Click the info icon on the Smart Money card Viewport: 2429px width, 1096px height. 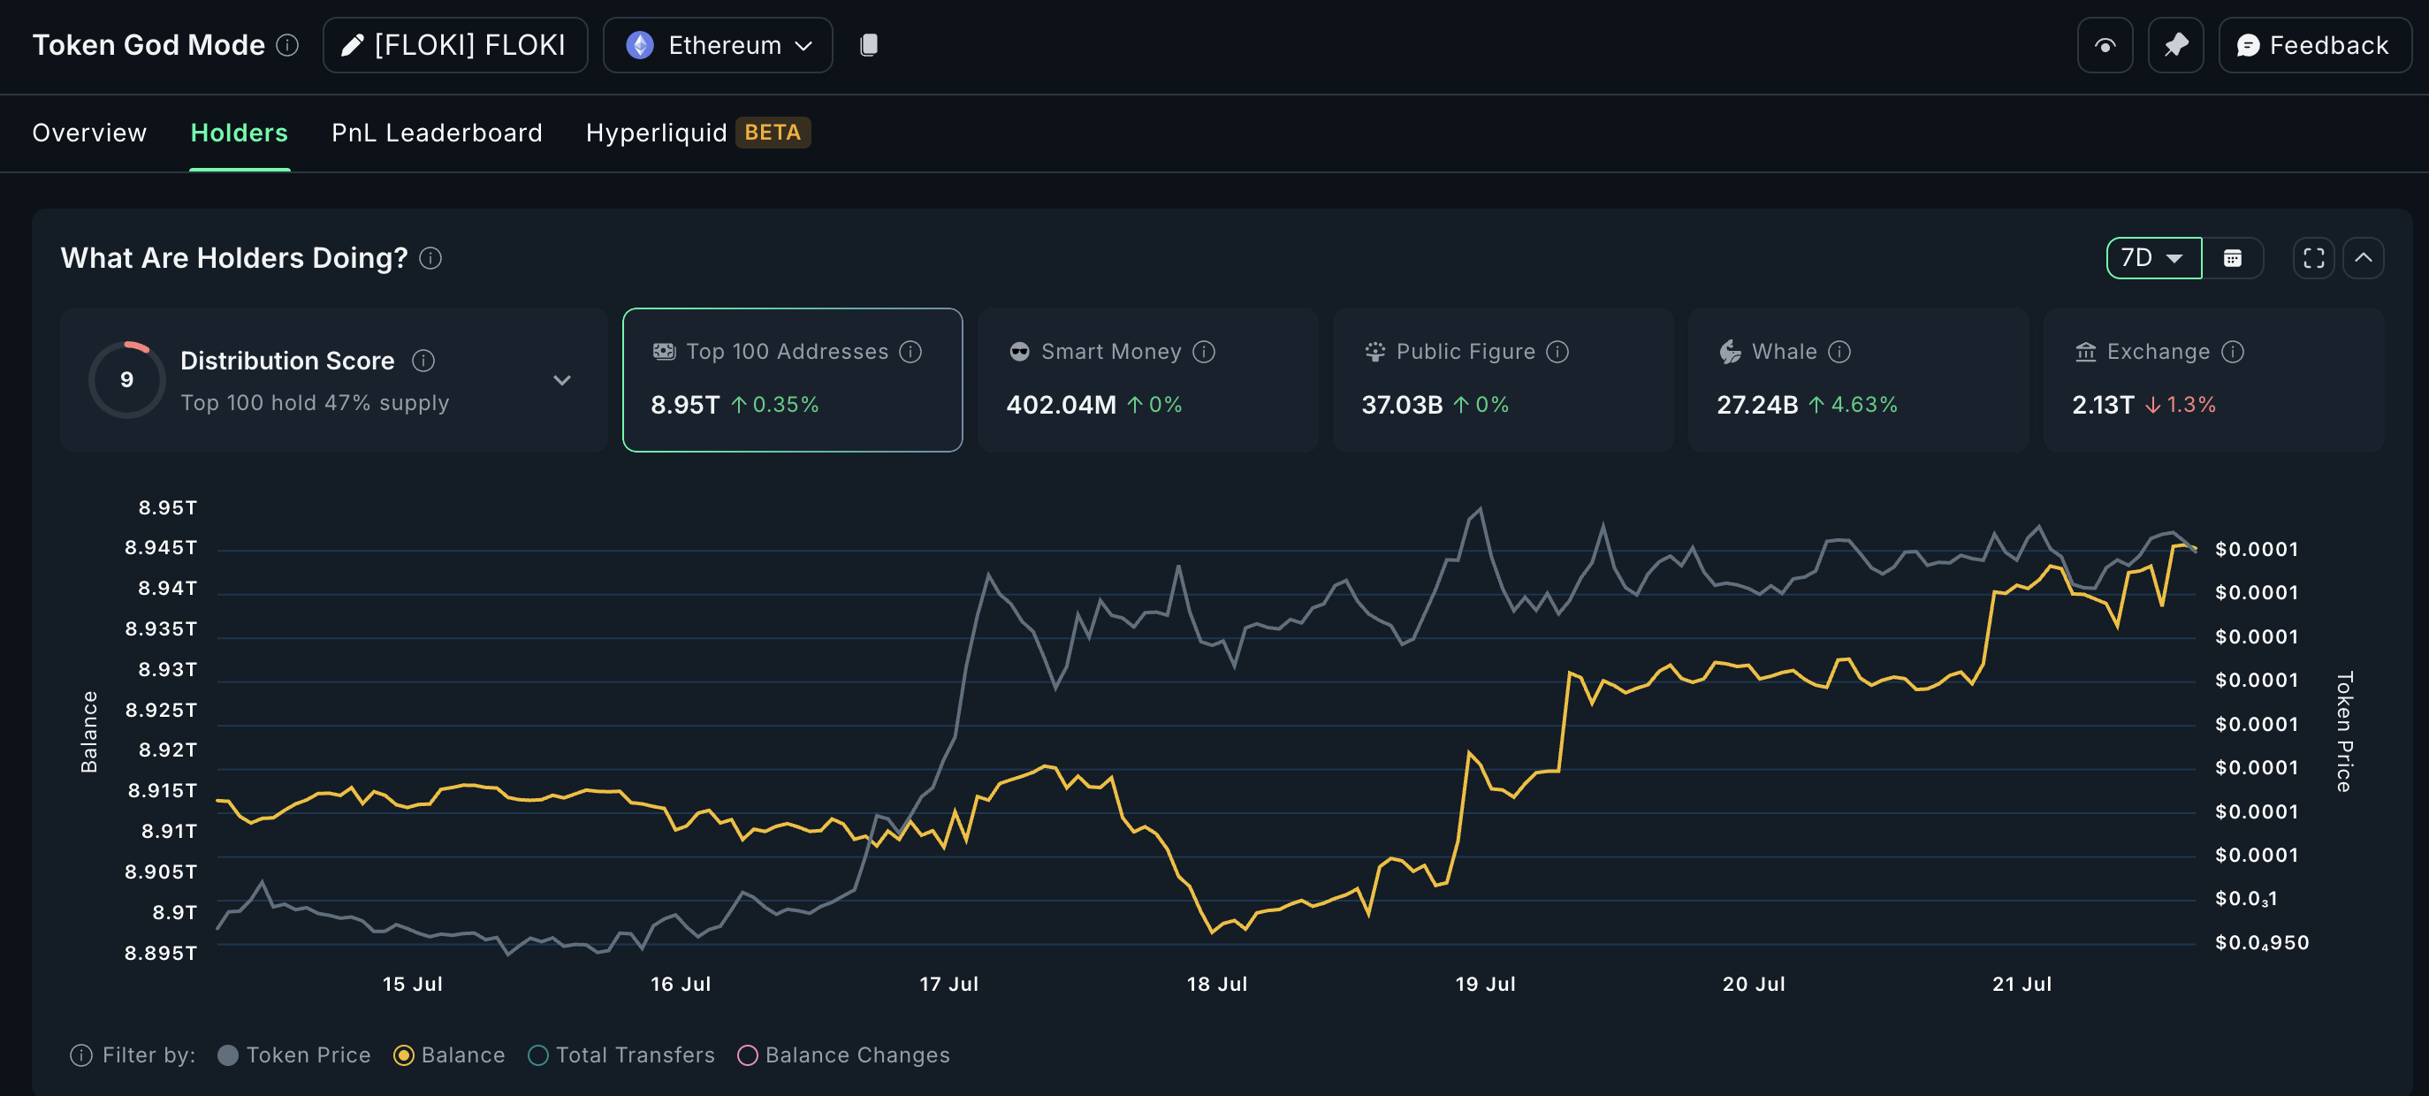(x=1204, y=351)
